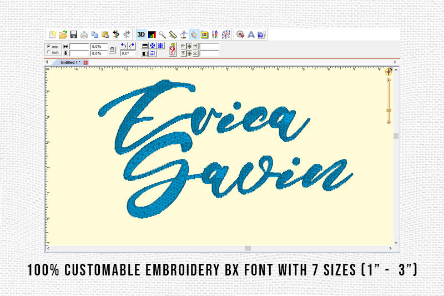Click the black left-half flip horizontal icon
This screenshot has height=296, width=444.
[x=145, y=53]
